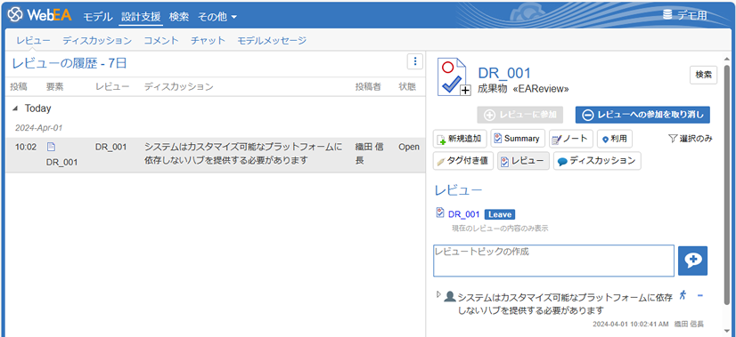736x337 pixels.
Task: Click the デモ用 database icon
Action: tap(667, 15)
